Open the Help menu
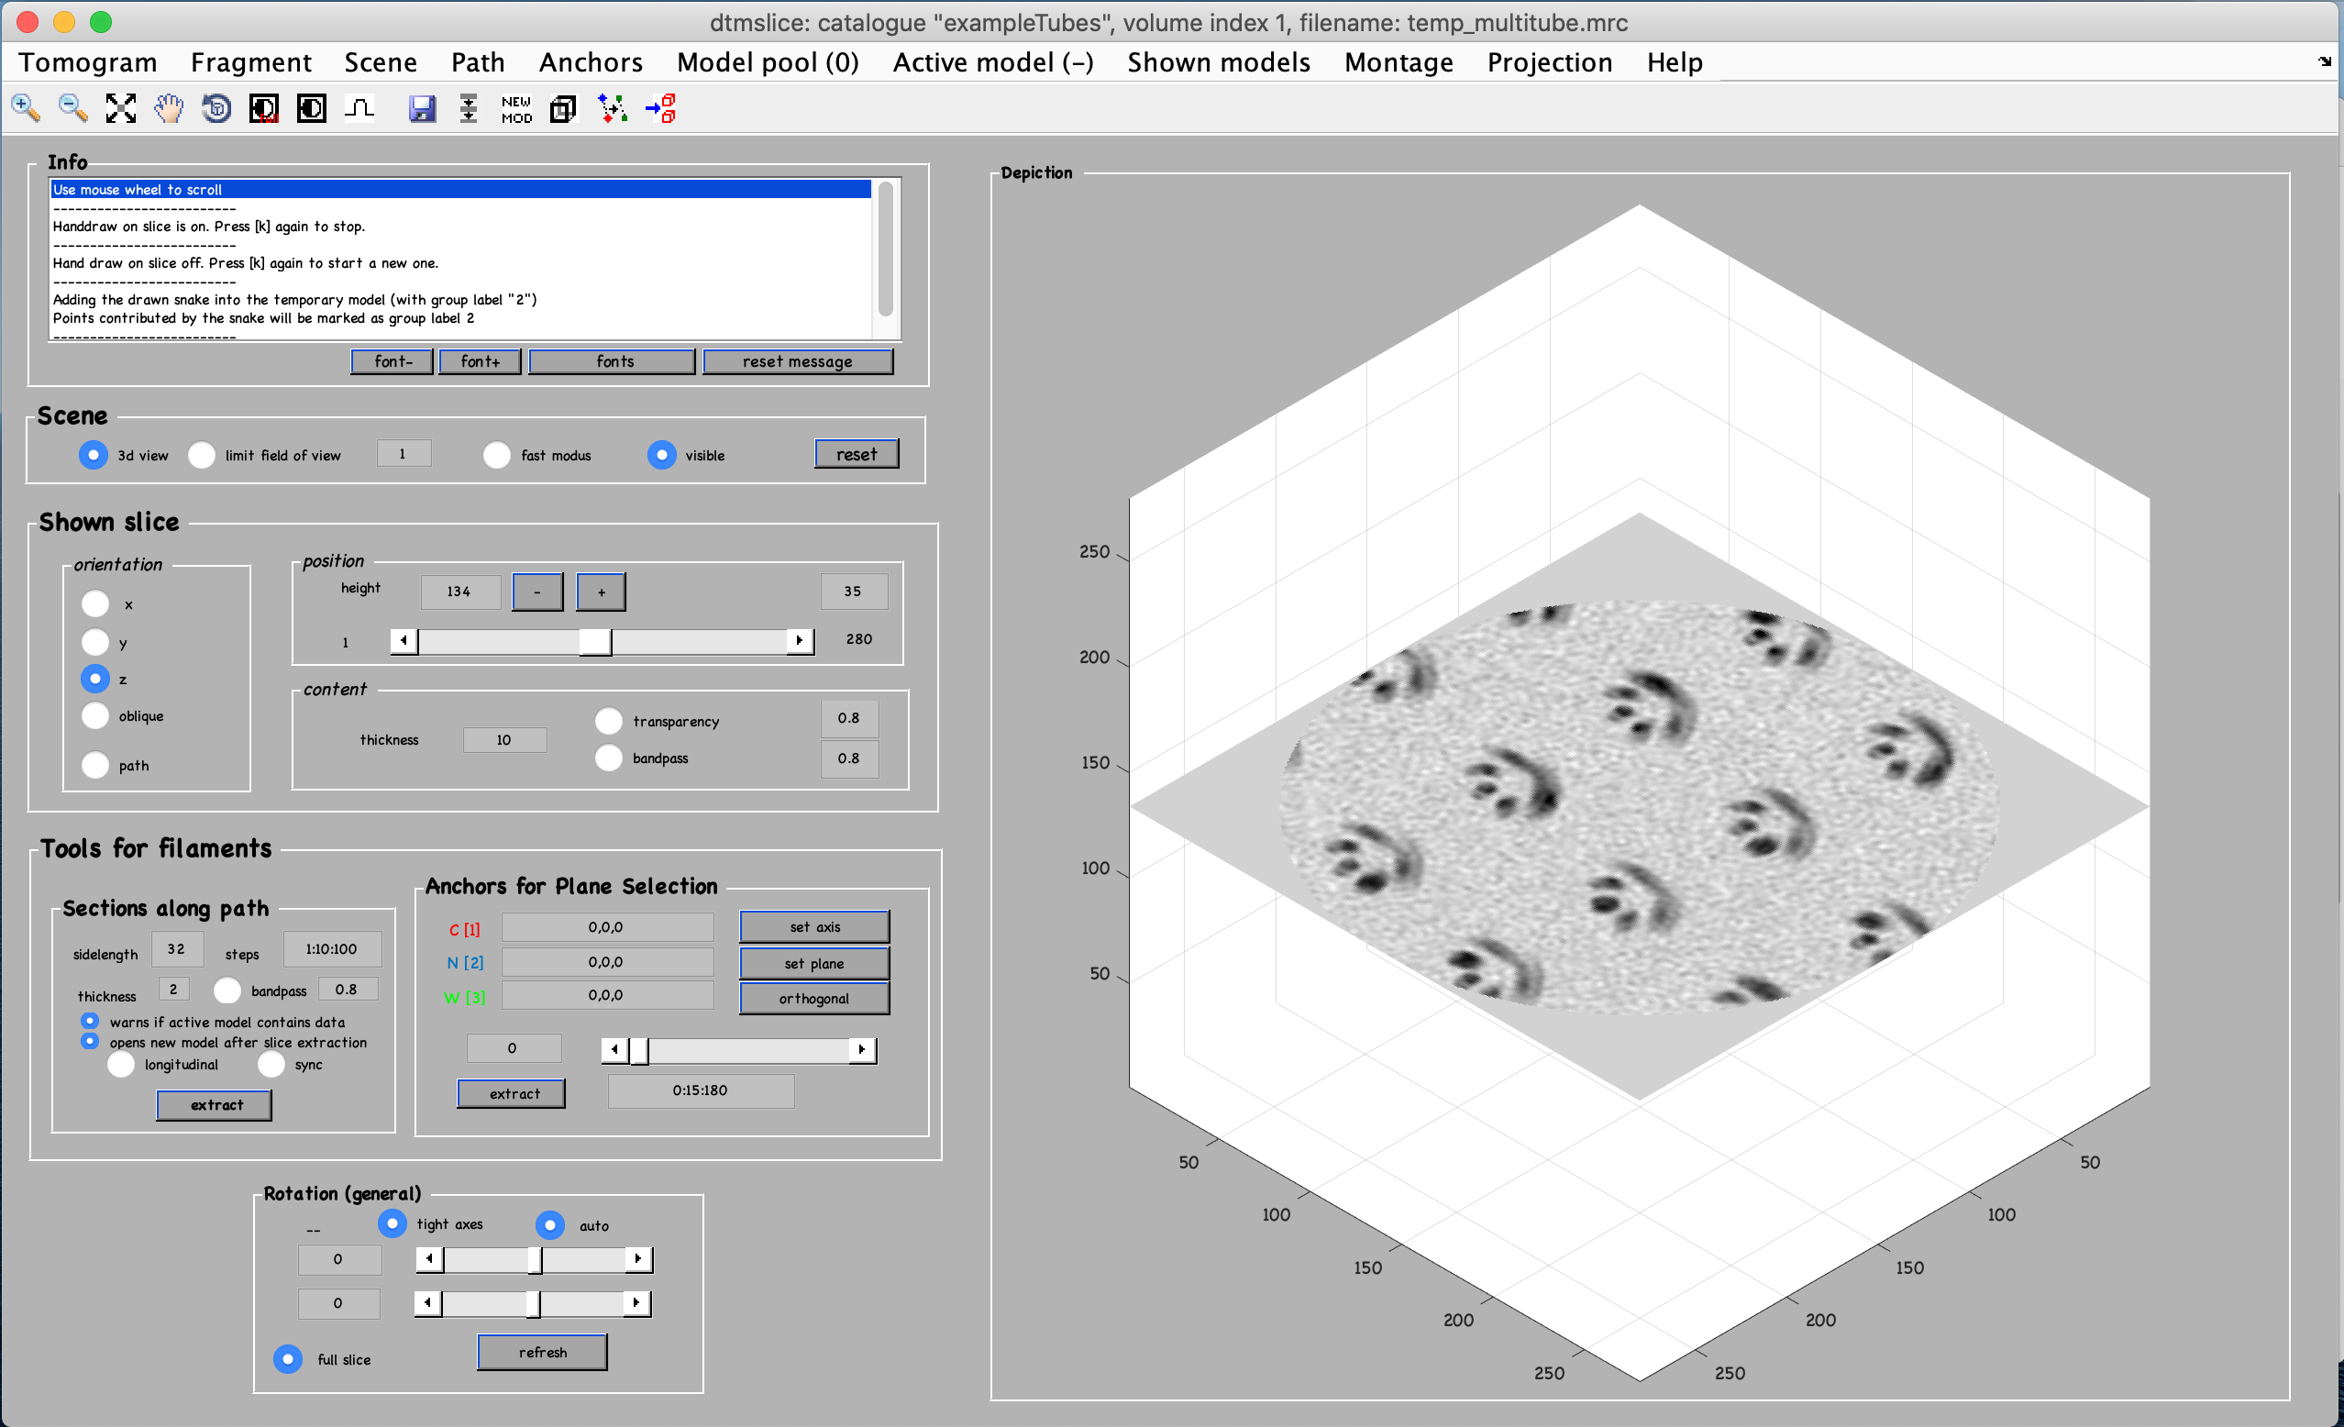This screenshot has width=2344, height=1427. pyautogui.click(x=1675, y=61)
